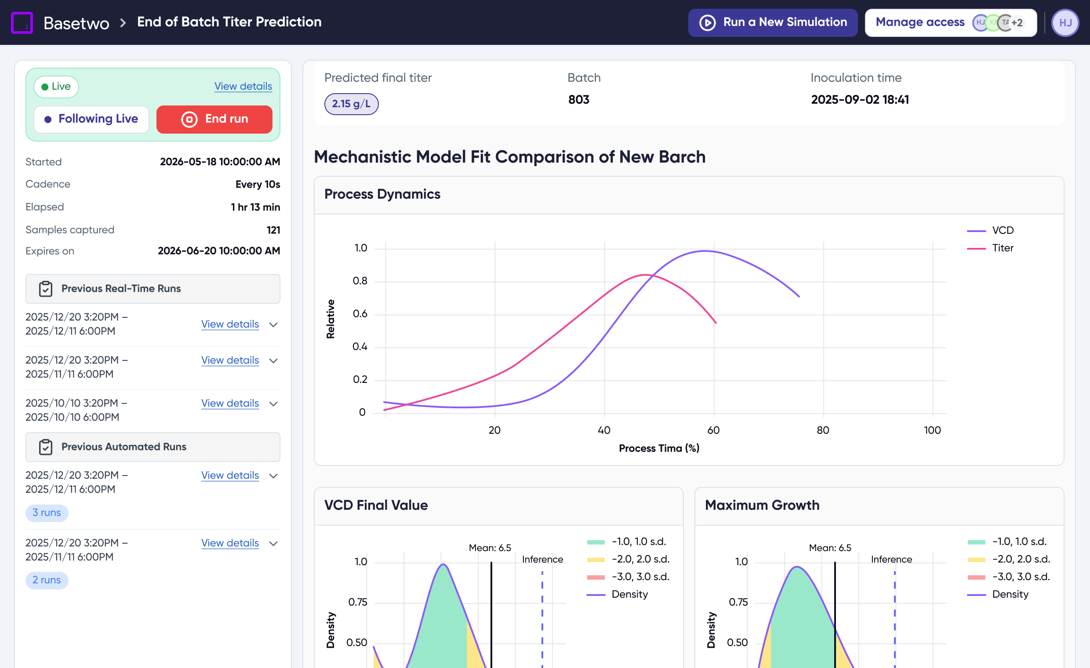View details of real-time run ending 2025/12/11
This screenshot has width=1090, height=668.
[230, 324]
